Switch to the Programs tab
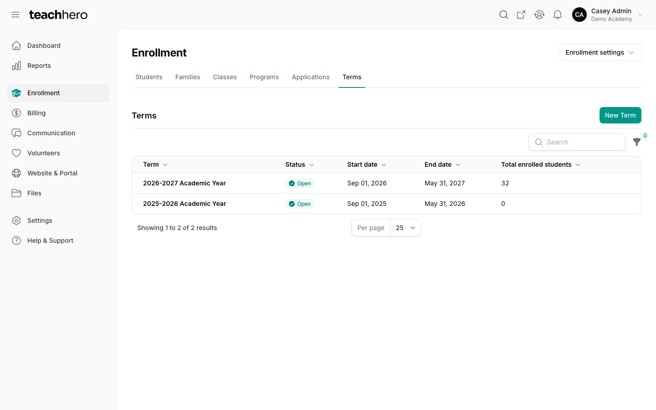 (x=264, y=77)
